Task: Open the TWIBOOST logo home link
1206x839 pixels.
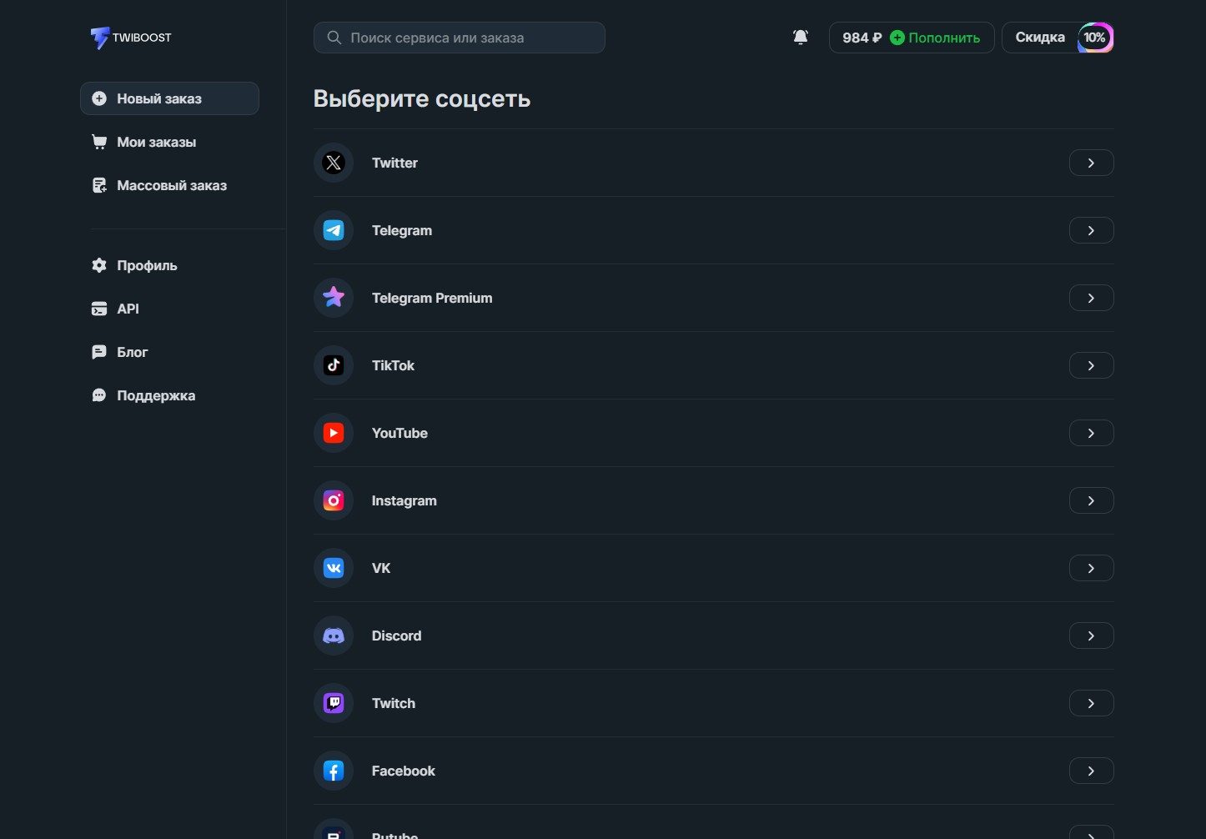Action: (x=131, y=38)
